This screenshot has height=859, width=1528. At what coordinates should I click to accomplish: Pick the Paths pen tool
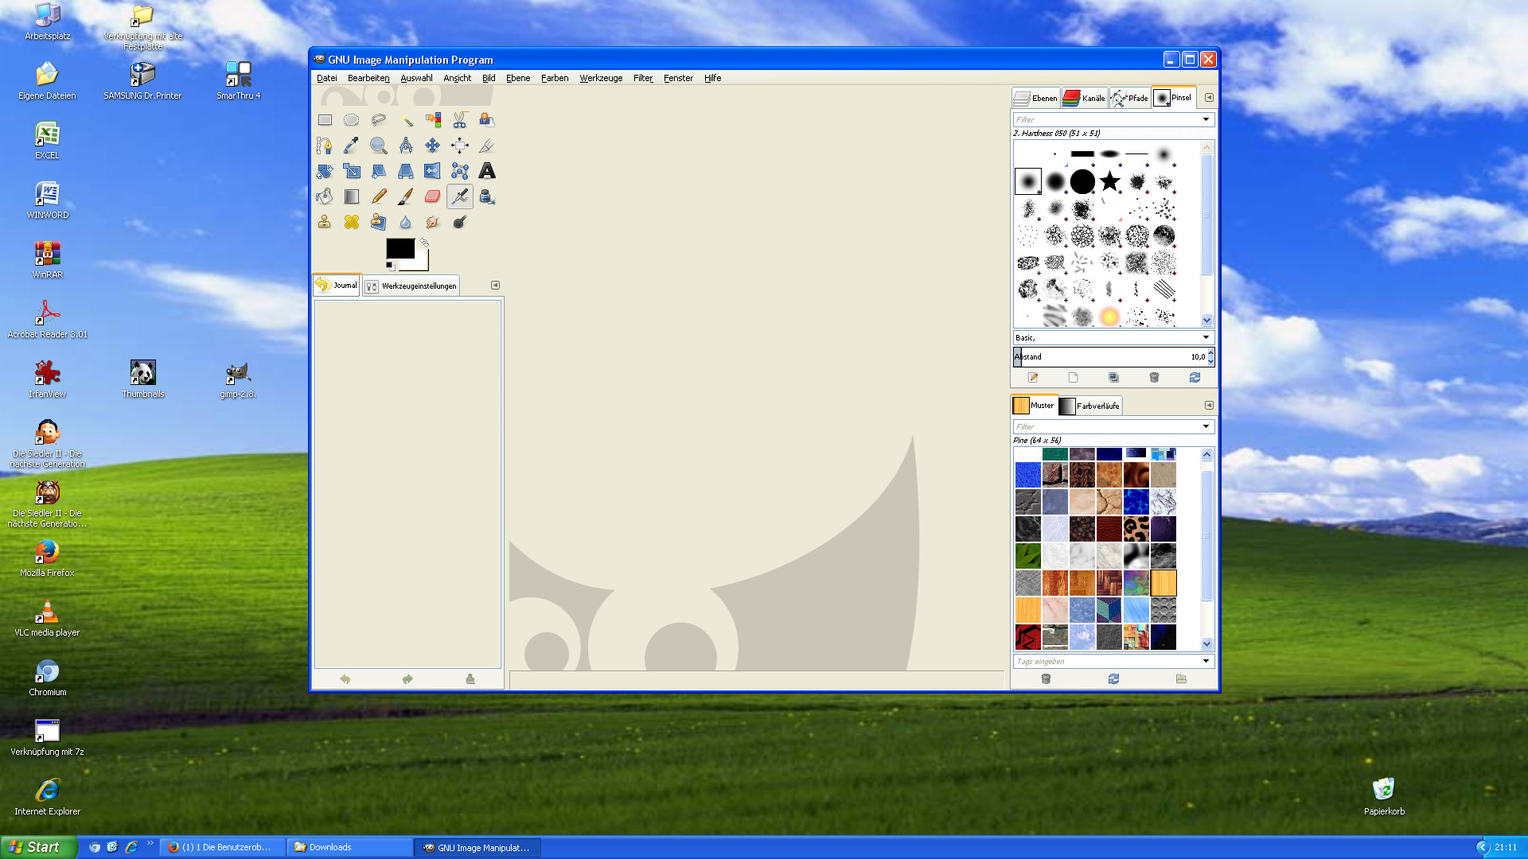coord(324,146)
